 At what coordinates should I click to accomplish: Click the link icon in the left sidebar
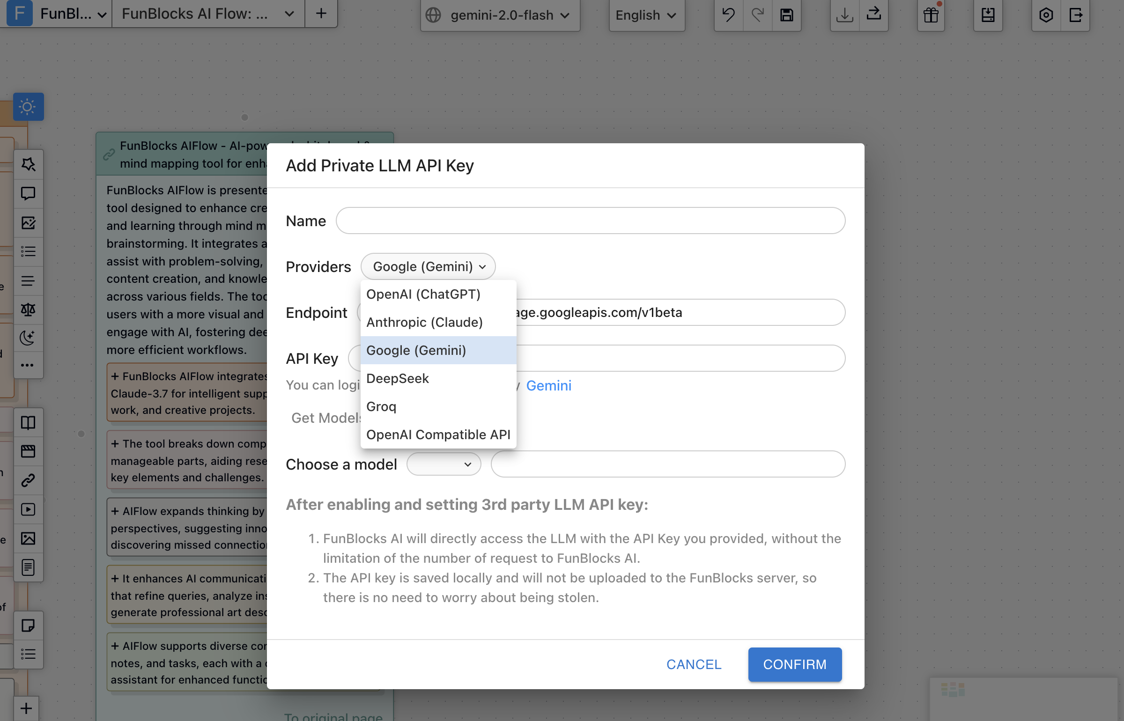[x=28, y=480]
